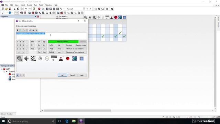This screenshot has width=220, height=124.
Task: Toggle the checkmark under the Active object column
Action: click(116, 36)
